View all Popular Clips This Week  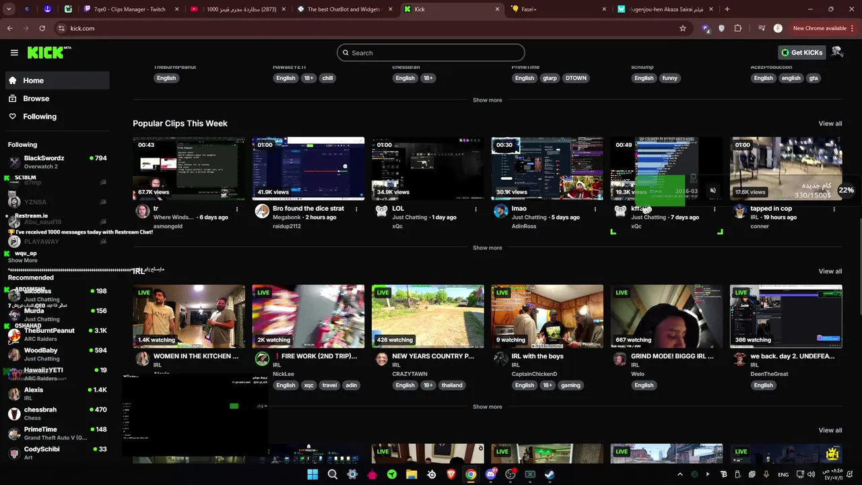click(x=830, y=123)
